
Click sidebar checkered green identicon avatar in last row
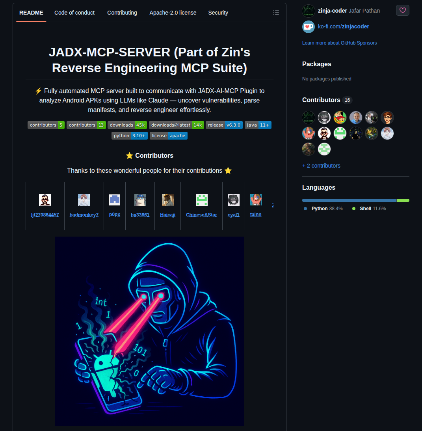tap(324, 149)
